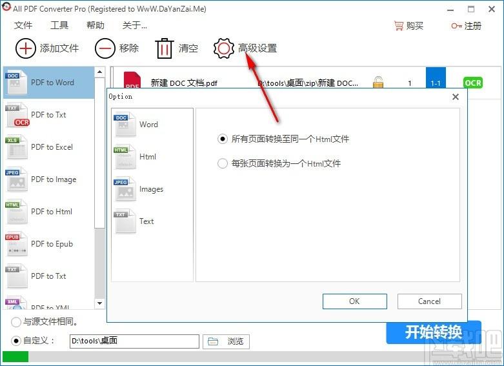
Task: Click the app logo in title bar
Action: pos(6,7)
